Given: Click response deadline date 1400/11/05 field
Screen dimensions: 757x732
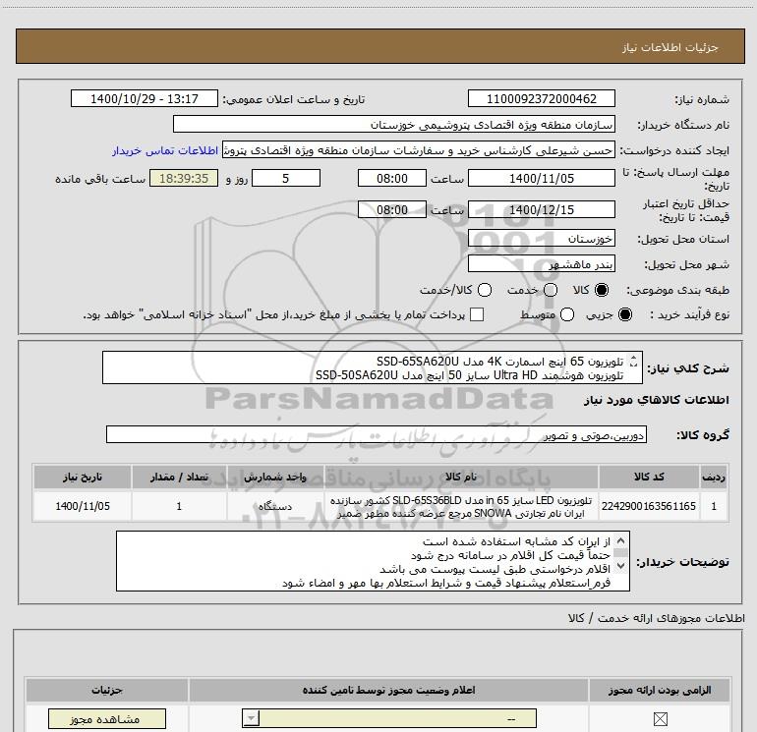Looking at the screenshot, I should [x=541, y=179].
